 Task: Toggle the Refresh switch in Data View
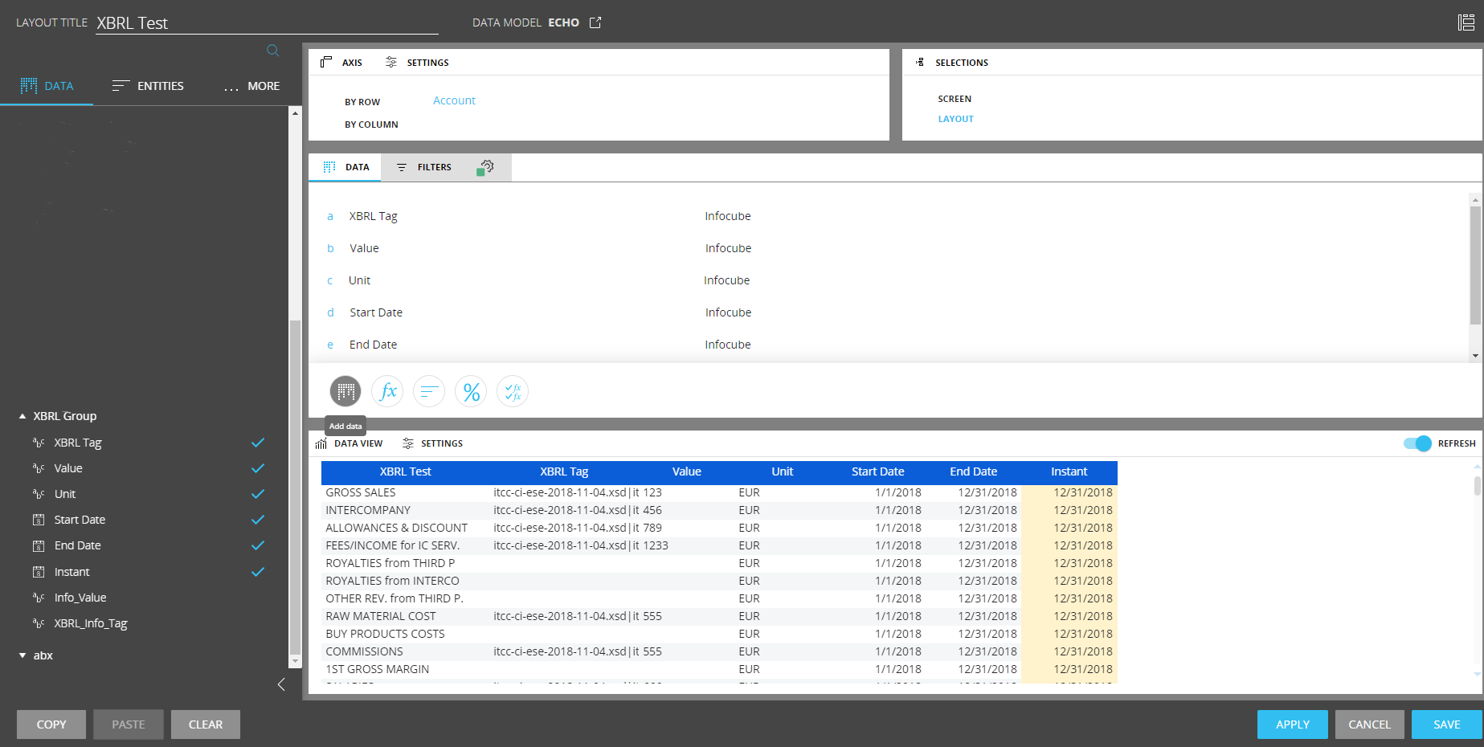click(1417, 443)
